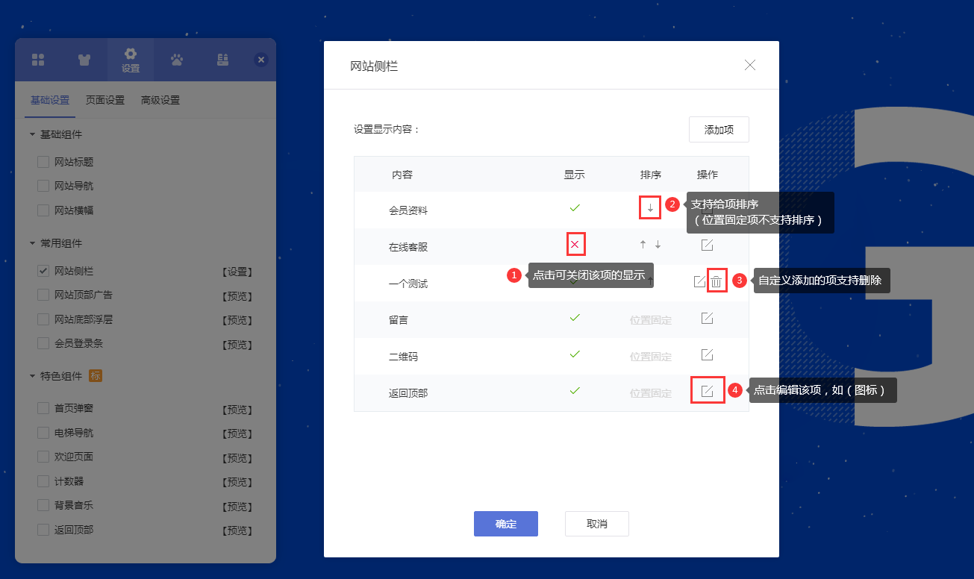Screen dimensions: 974x579
Task: Click 位置固定 text in the 二维码 row
Action: [x=651, y=357]
